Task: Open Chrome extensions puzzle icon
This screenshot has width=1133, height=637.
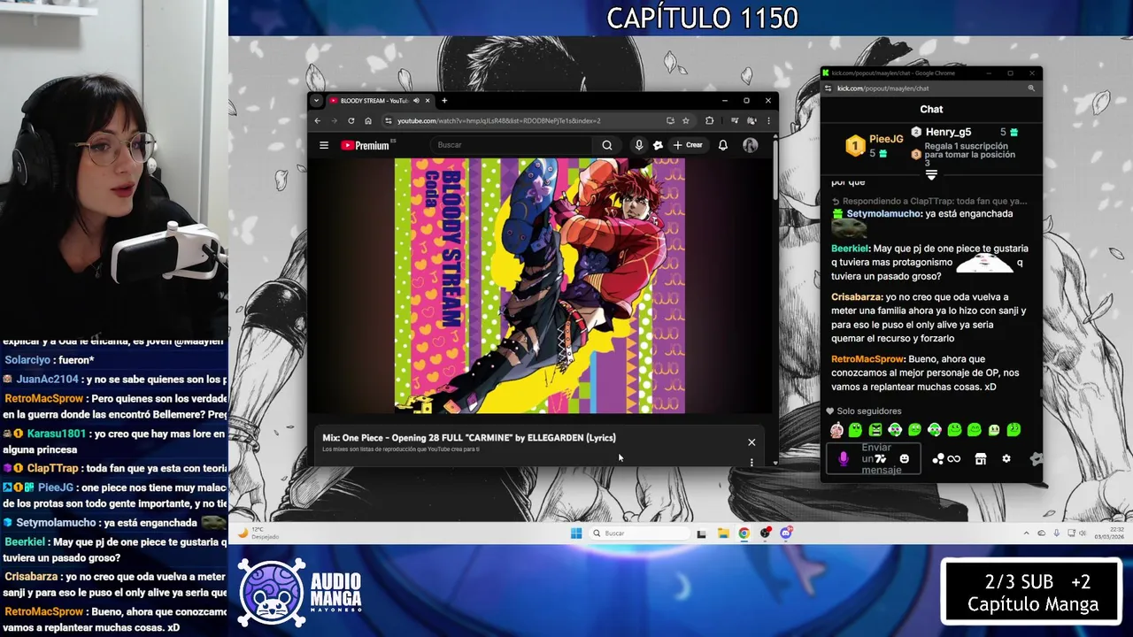Action: pos(709,120)
